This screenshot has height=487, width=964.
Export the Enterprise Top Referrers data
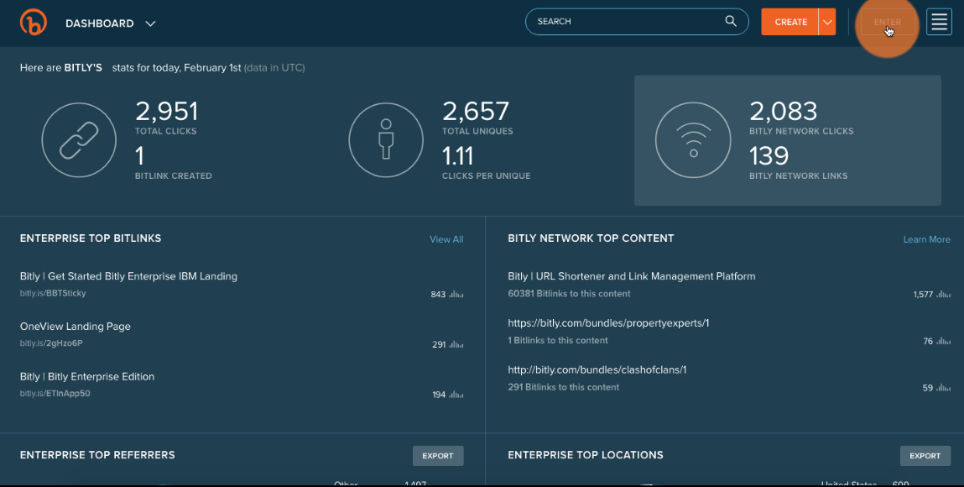point(438,456)
